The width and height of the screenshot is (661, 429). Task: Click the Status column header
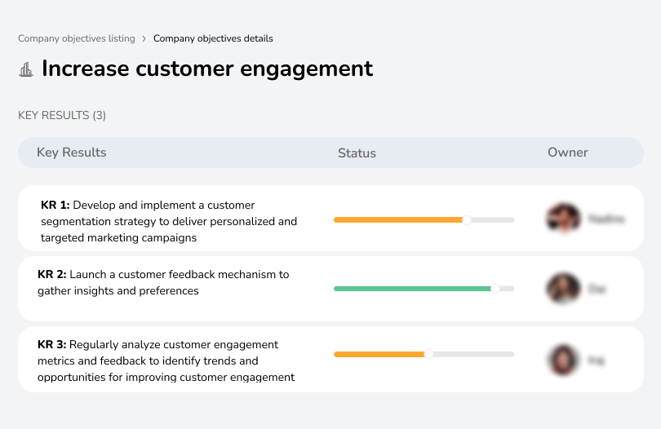(357, 153)
